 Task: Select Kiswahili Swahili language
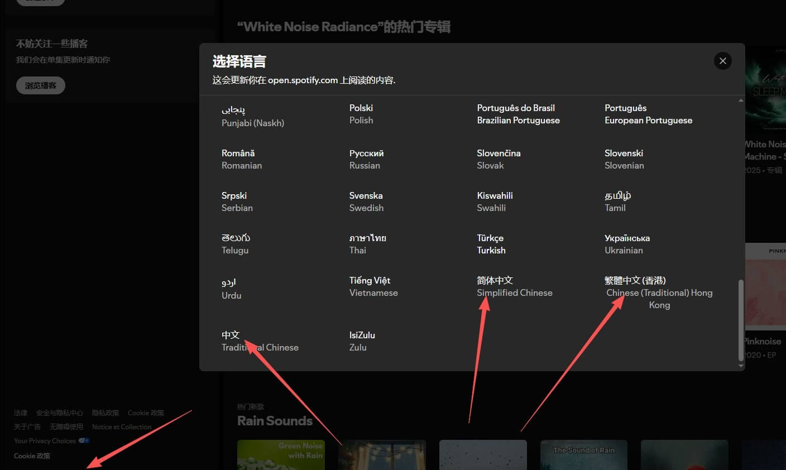495,202
